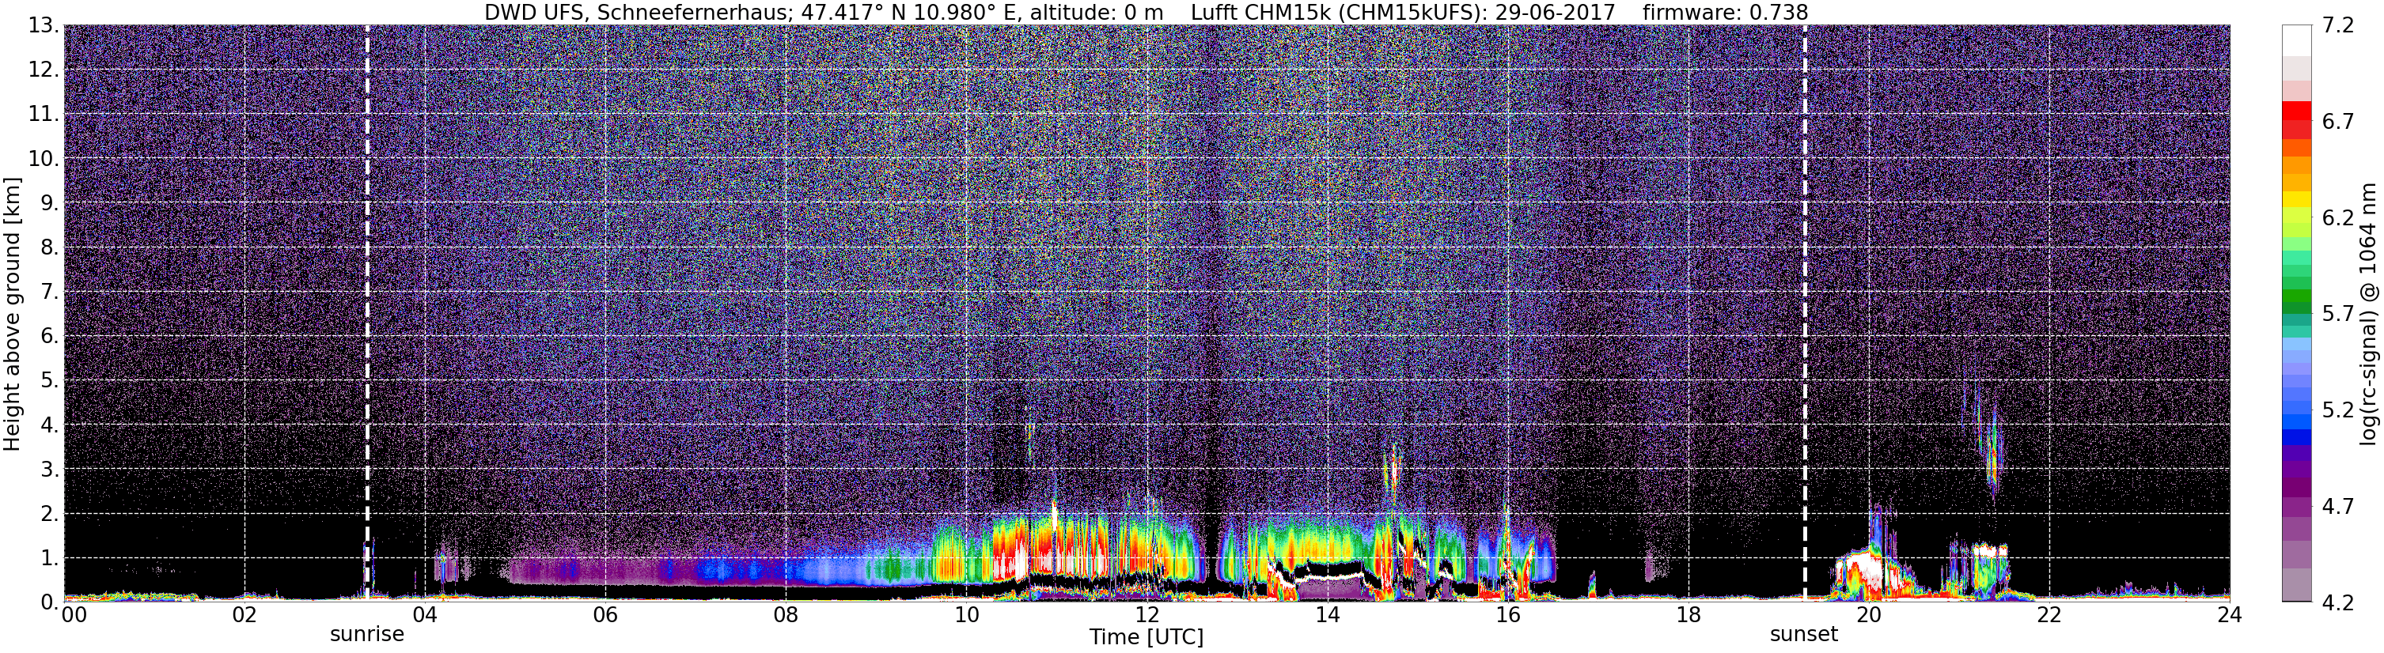Click the y-axis tick label '13.'
Image resolution: width=2384 pixels, height=653 pixels.
(x=43, y=26)
